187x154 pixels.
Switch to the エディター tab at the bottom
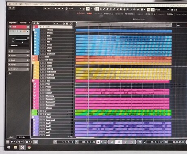22,137
